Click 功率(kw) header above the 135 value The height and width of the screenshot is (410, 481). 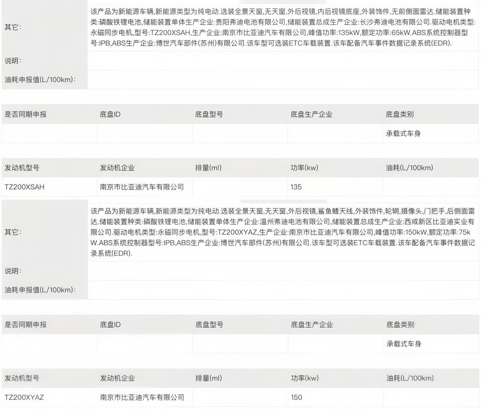[304, 168]
